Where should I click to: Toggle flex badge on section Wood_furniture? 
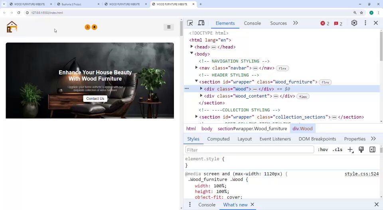click(325, 82)
